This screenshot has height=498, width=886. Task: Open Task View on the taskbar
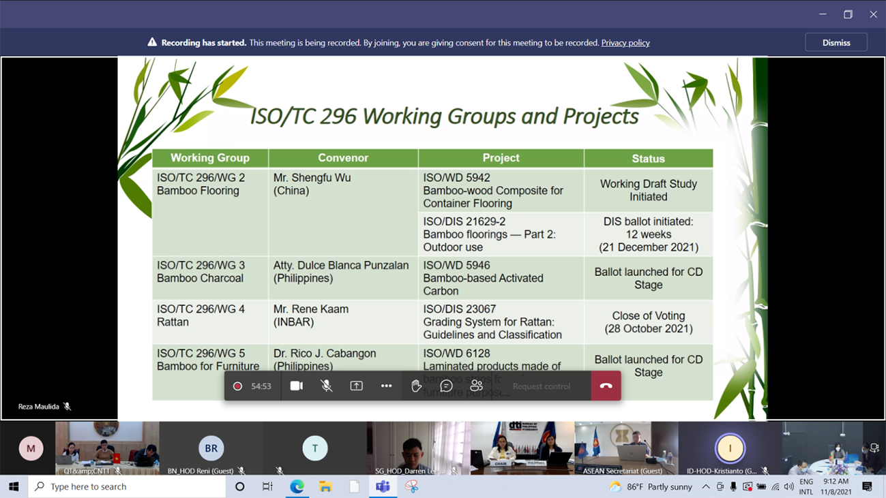tap(267, 486)
